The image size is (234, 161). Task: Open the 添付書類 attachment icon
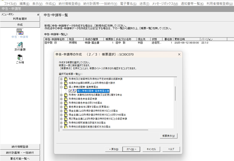pyautogui.click(x=20, y=45)
